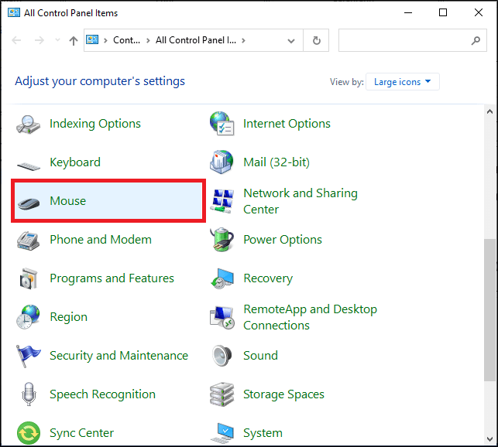Click the Sound speaker icon

coord(222,356)
